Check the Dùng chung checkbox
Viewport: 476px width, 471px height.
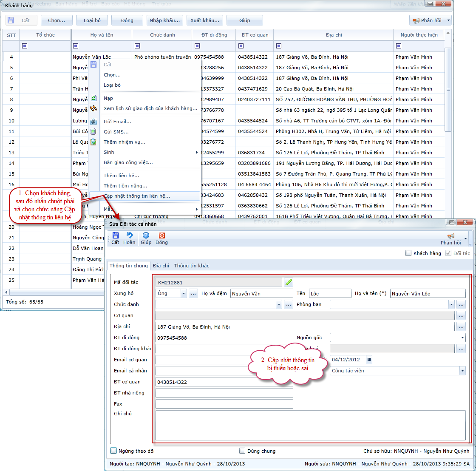[x=242, y=451]
